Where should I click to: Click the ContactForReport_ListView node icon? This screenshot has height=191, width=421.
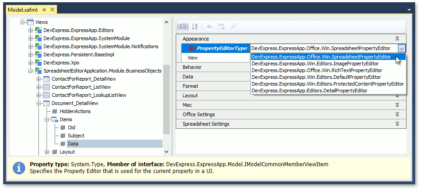[46, 87]
